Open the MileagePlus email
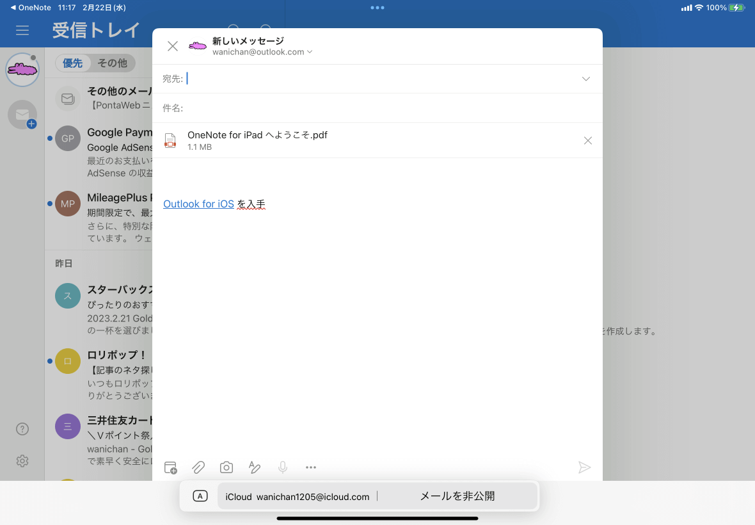The image size is (755, 525). tap(99, 217)
